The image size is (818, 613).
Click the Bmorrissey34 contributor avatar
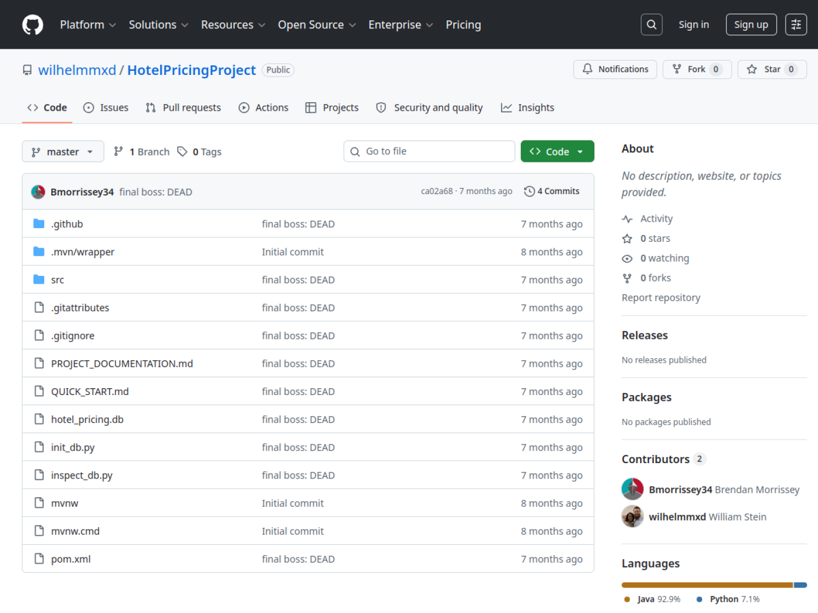click(x=632, y=489)
